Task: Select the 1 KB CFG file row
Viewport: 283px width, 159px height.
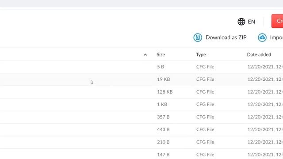Action: point(141,105)
